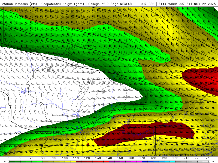Screen dimensions: 218x163
Task: Click the 210 value on the color scale
Action: (186, 158)
